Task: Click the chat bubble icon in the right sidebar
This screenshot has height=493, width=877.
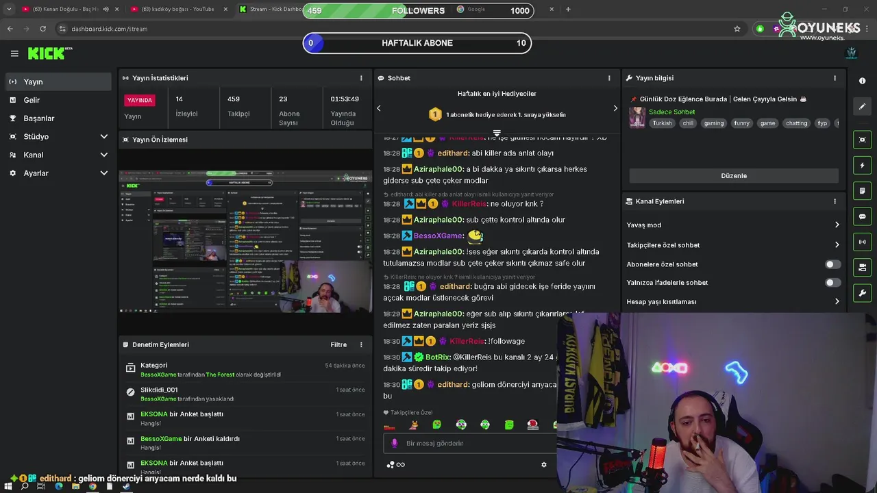Action: [x=862, y=216]
